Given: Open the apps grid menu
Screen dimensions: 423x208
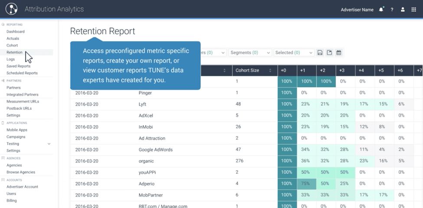Looking at the screenshot, I should coord(413,10).
